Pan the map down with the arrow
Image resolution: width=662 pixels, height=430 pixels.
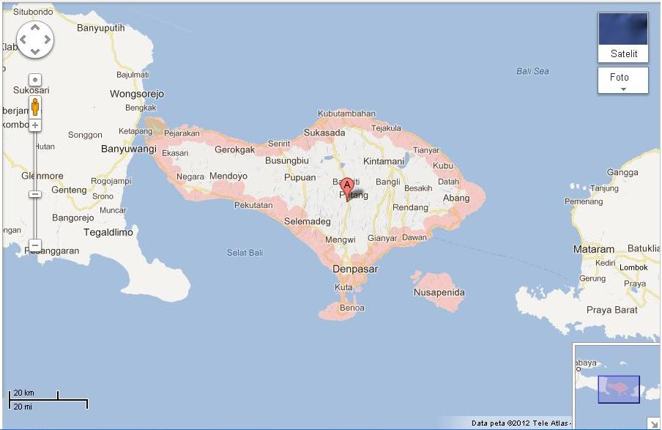pyautogui.click(x=35, y=52)
